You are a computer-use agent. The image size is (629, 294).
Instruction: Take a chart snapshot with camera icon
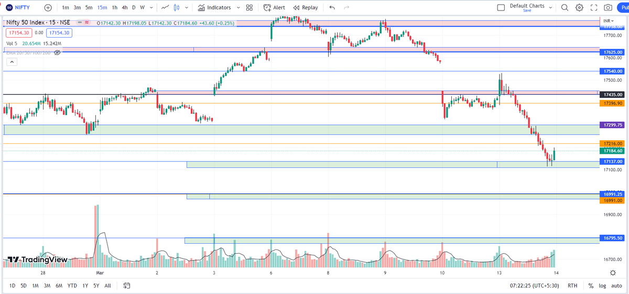point(608,7)
